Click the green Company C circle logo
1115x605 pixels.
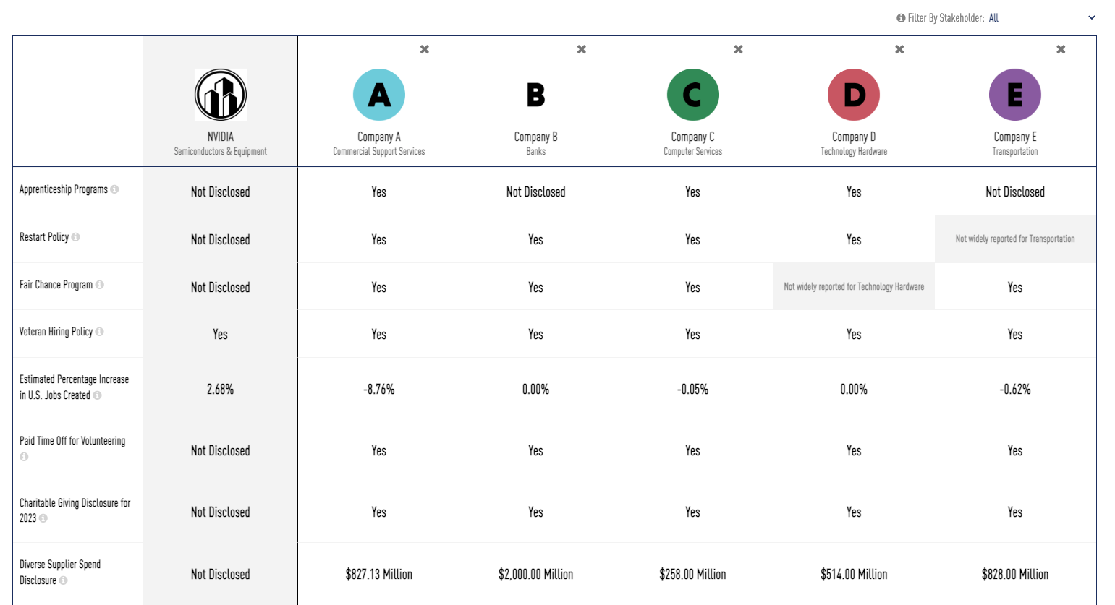pos(692,95)
